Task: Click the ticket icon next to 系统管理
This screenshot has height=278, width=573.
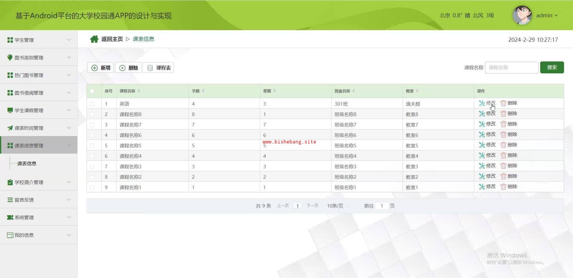Action: pyautogui.click(x=10, y=217)
